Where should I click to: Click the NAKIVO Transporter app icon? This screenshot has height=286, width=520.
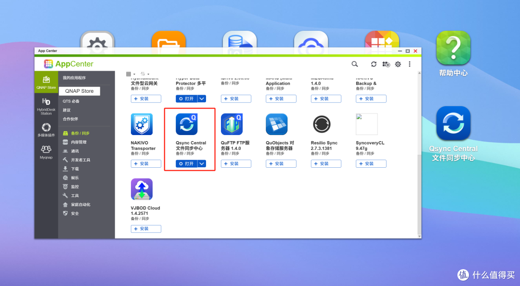(142, 124)
